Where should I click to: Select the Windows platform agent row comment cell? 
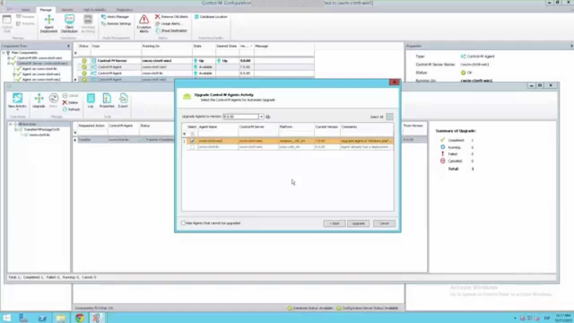pos(366,141)
